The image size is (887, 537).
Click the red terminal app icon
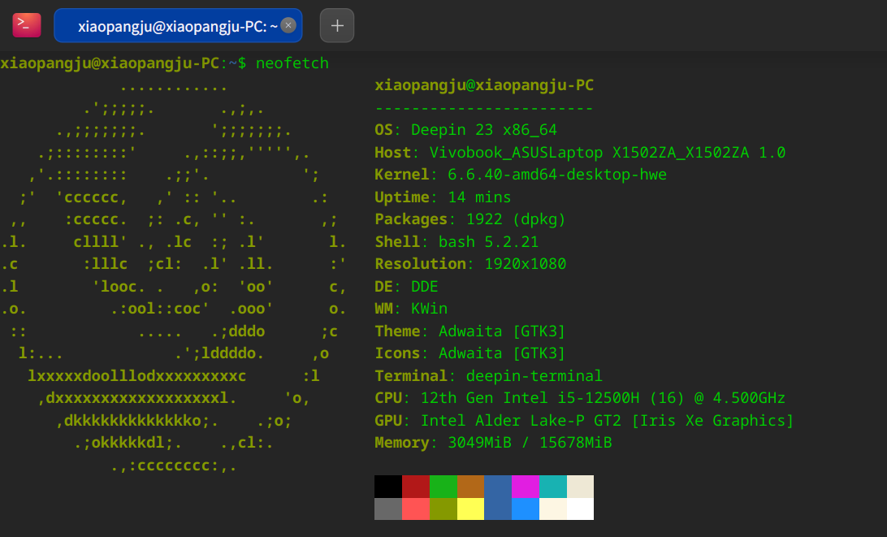pos(27,25)
